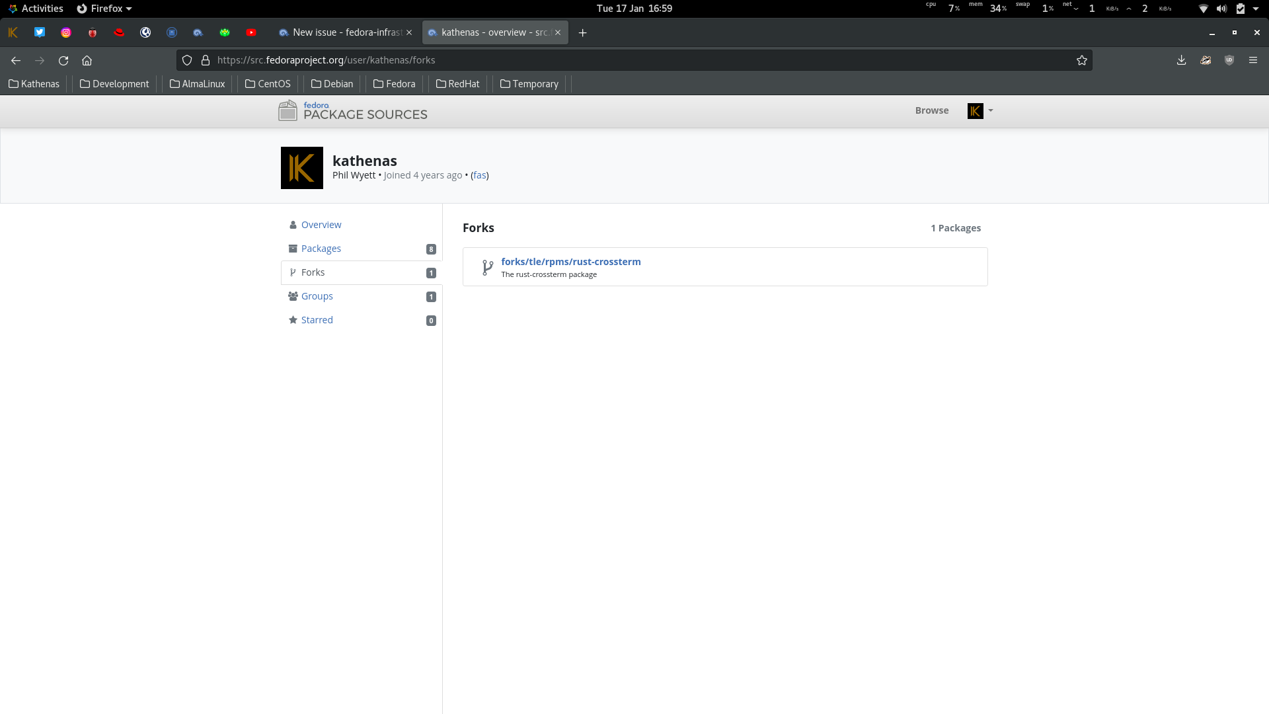Image resolution: width=1269 pixels, height=714 pixels.
Task: Open the CentOS bookmarks folder
Action: click(268, 84)
